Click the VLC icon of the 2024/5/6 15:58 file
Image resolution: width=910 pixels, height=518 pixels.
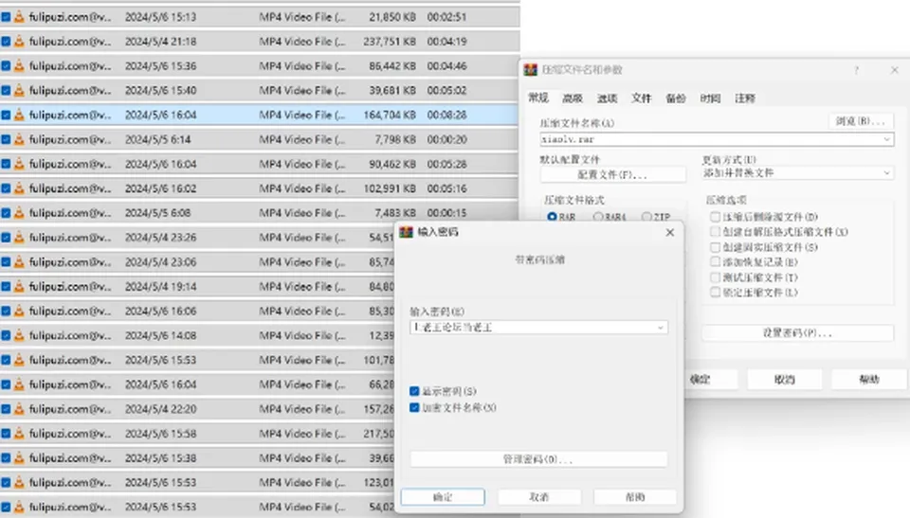19,434
